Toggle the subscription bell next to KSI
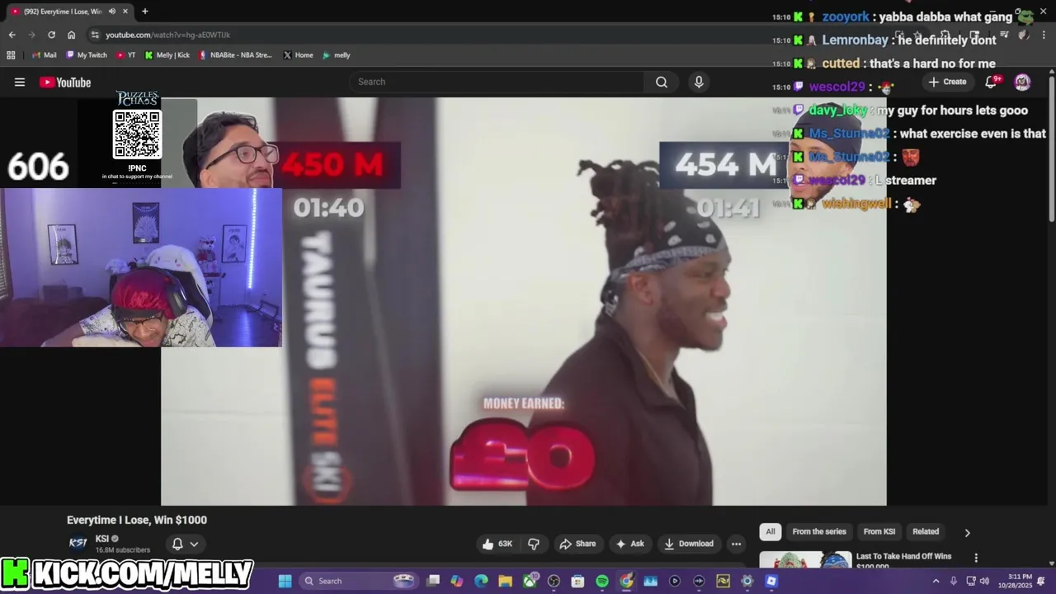This screenshot has height=594, width=1056. click(x=185, y=544)
